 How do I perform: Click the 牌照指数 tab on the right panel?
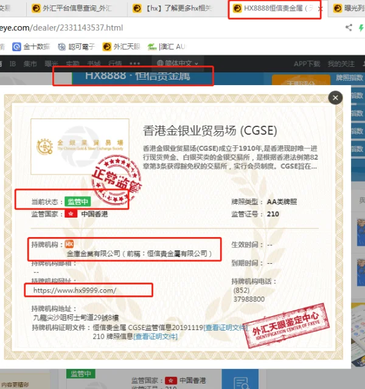(x=349, y=78)
